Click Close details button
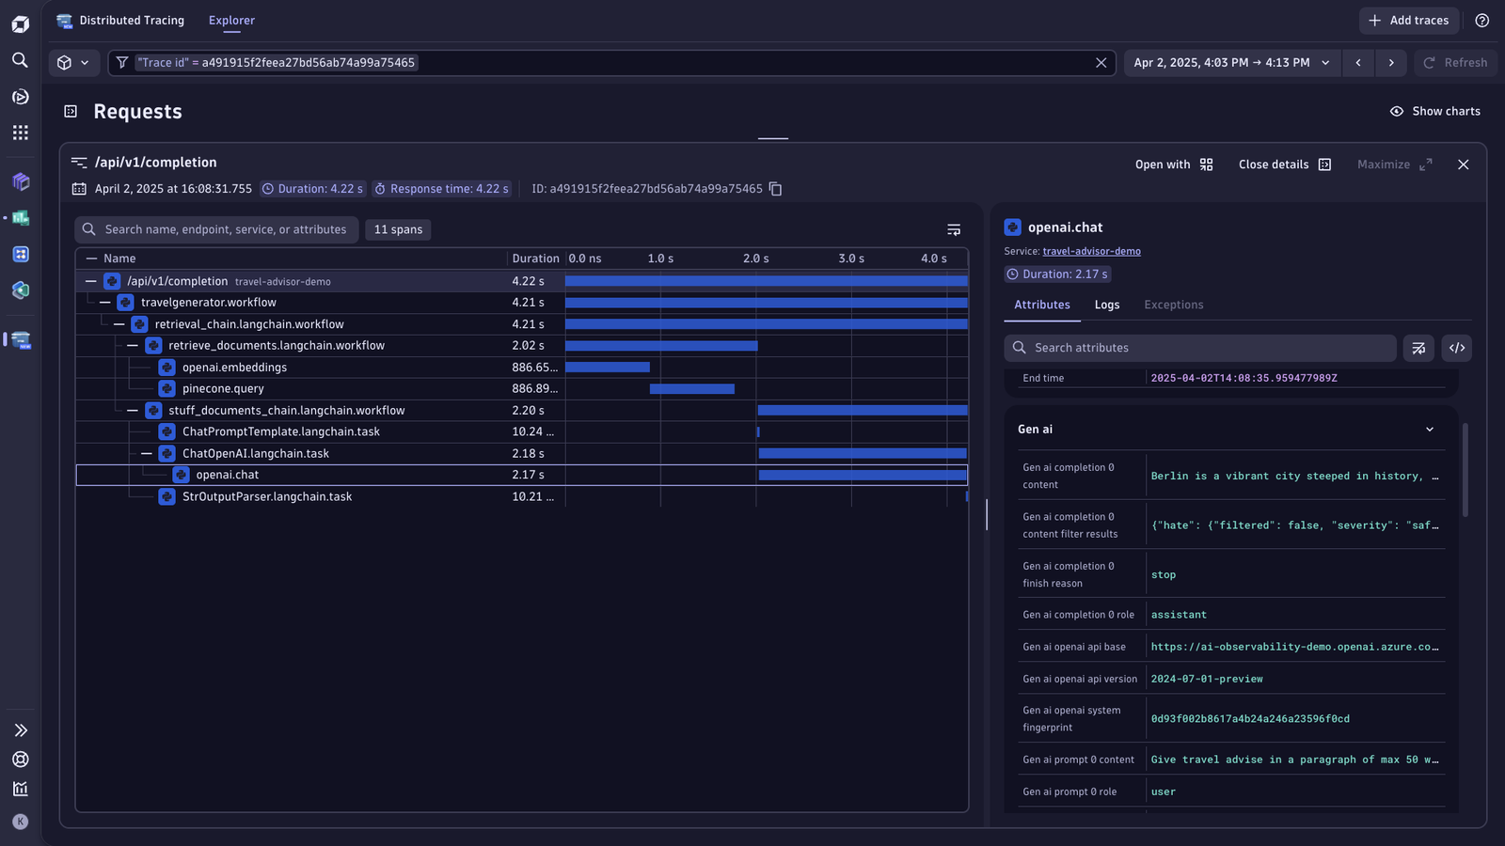The width and height of the screenshot is (1505, 846). (x=1285, y=164)
